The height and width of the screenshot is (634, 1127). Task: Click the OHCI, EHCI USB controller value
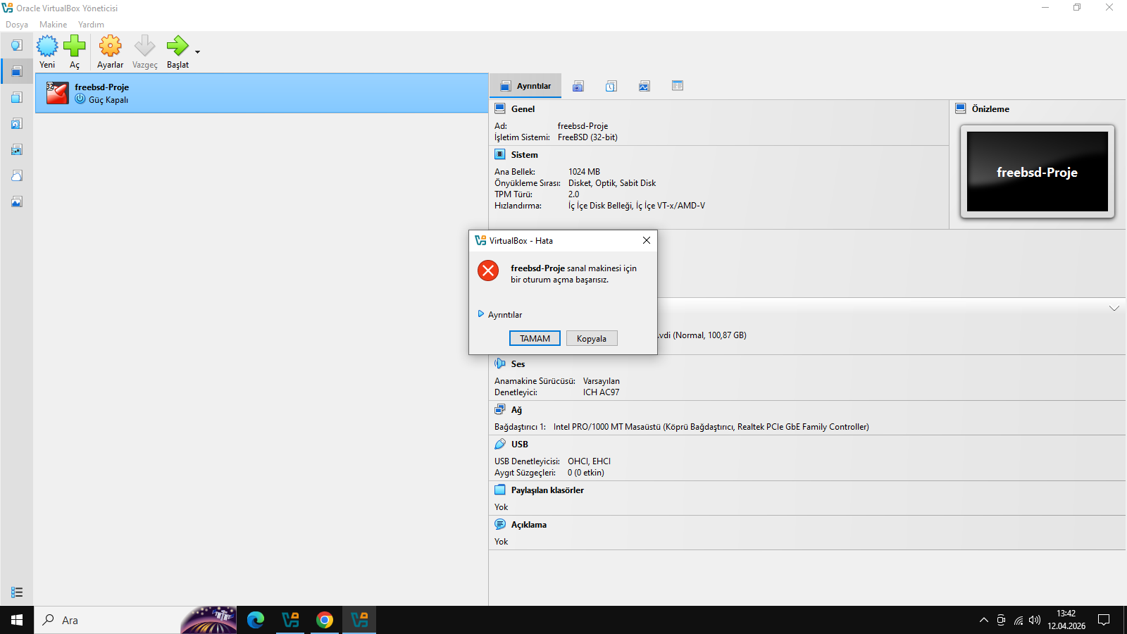pyautogui.click(x=590, y=461)
